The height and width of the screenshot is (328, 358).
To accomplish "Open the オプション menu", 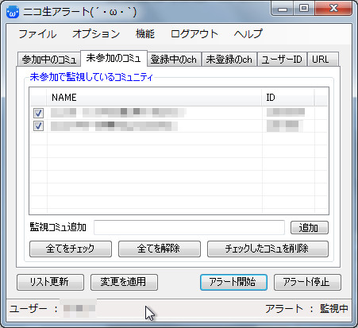I will [x=96, y=34].
